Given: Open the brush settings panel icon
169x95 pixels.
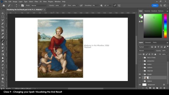Looking at the screenshot, I should pos(22,6).
